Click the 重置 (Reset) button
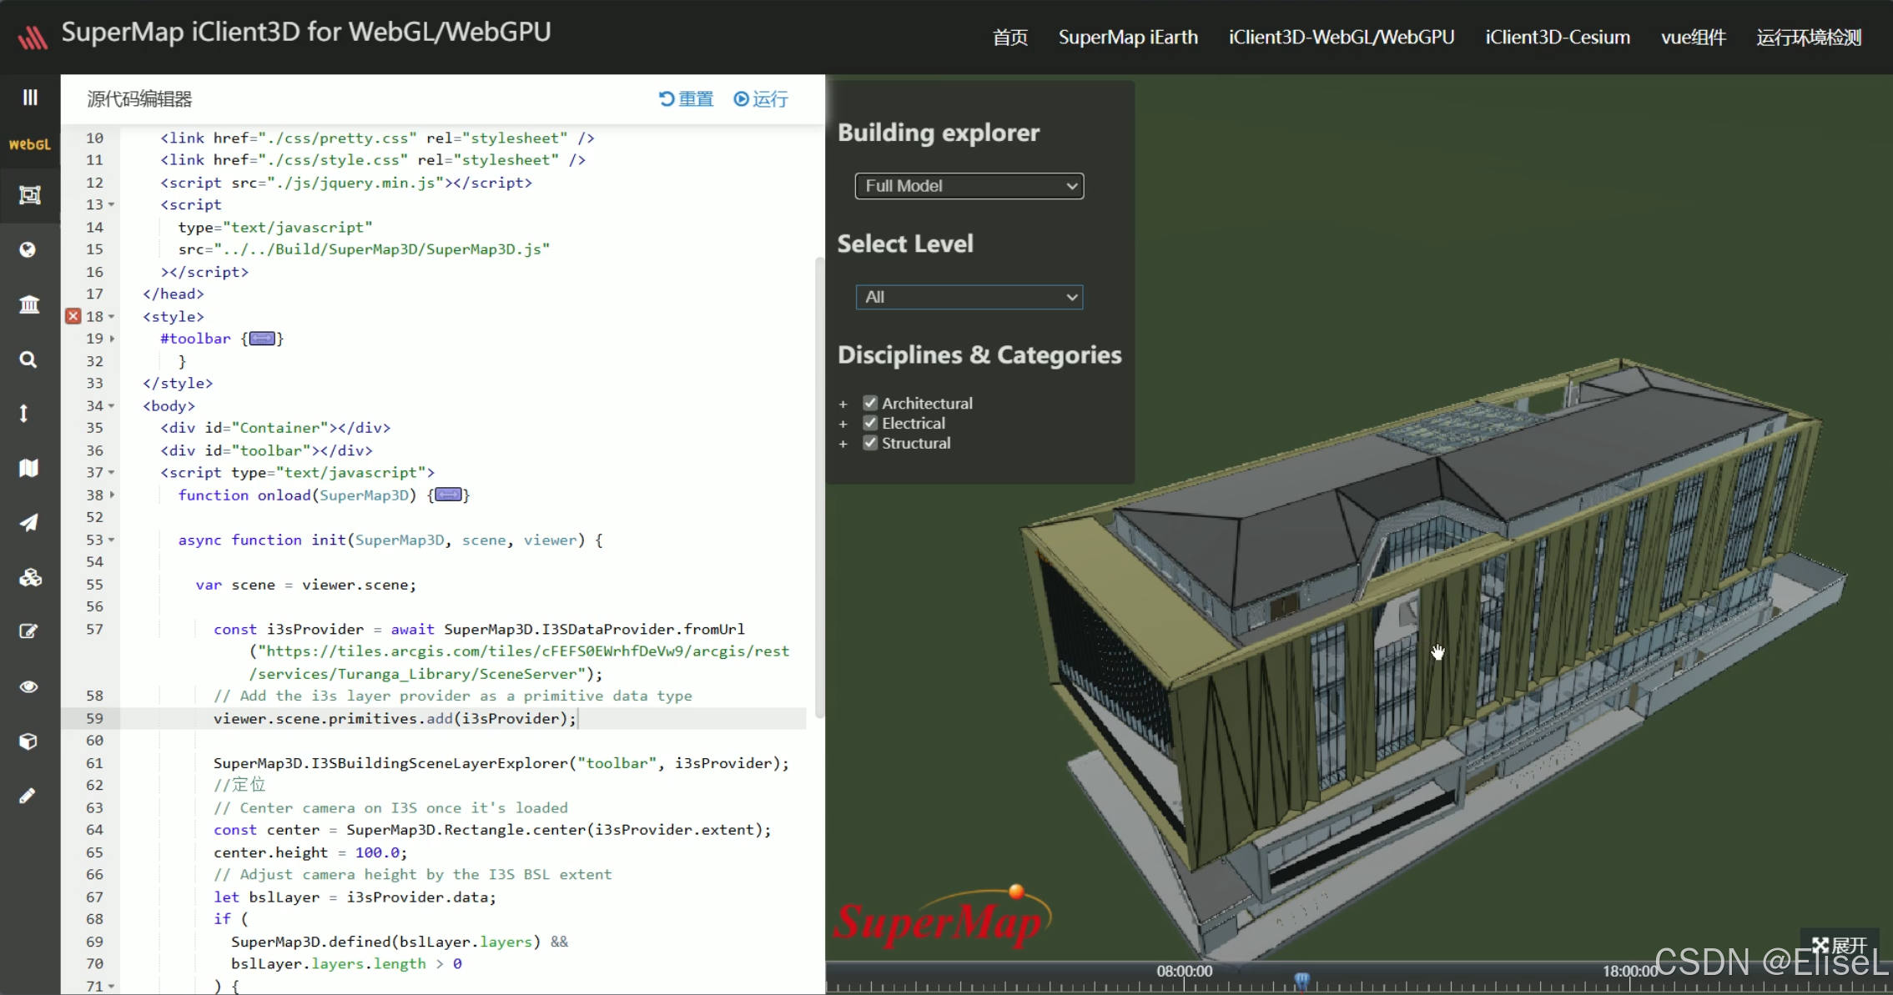The image size is (1893, 995). click(x=686, y=98)
